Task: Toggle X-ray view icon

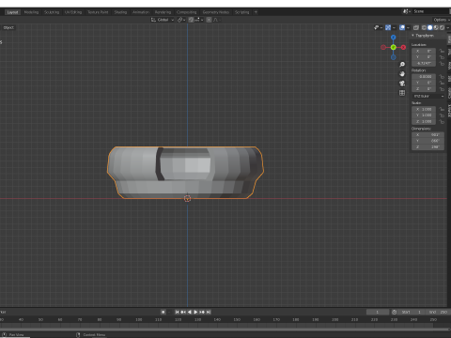Action: pyautogui.click(x=416, y=27)
